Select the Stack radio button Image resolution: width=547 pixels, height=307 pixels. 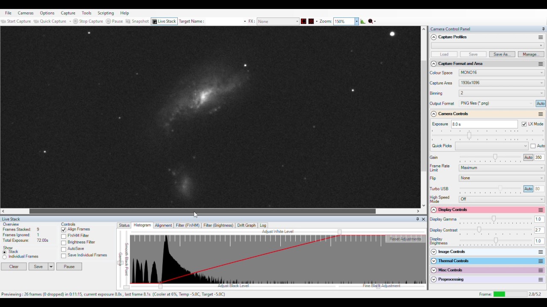(5, 252)
